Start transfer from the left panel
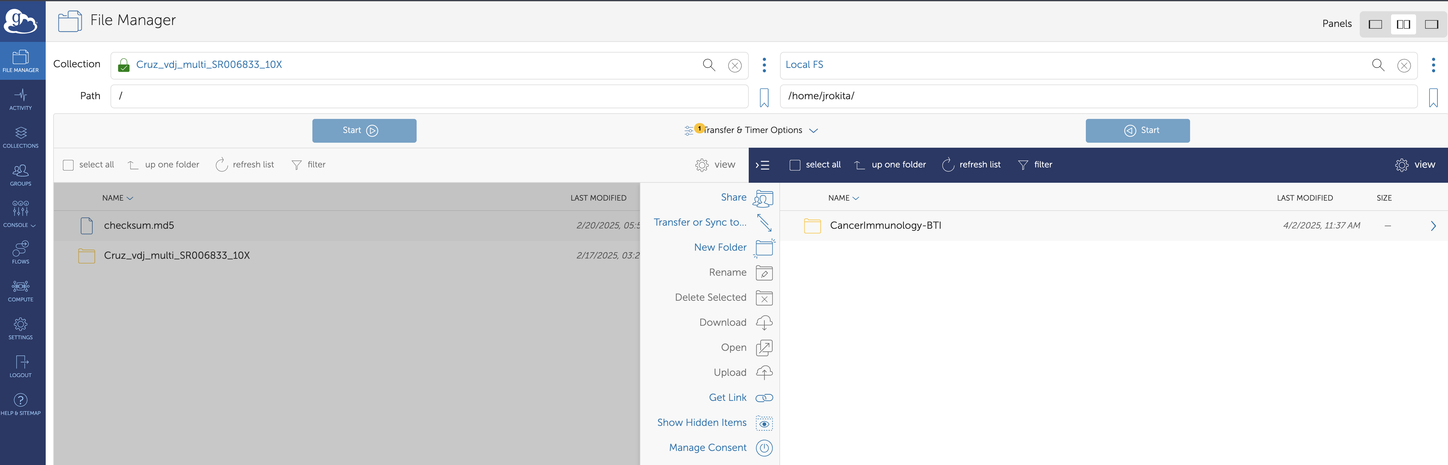Screen dimensions: 1448x465 click(364, 130)
